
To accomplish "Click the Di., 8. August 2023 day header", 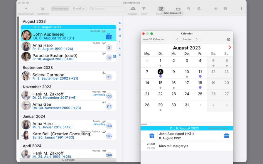I will 187,128.
